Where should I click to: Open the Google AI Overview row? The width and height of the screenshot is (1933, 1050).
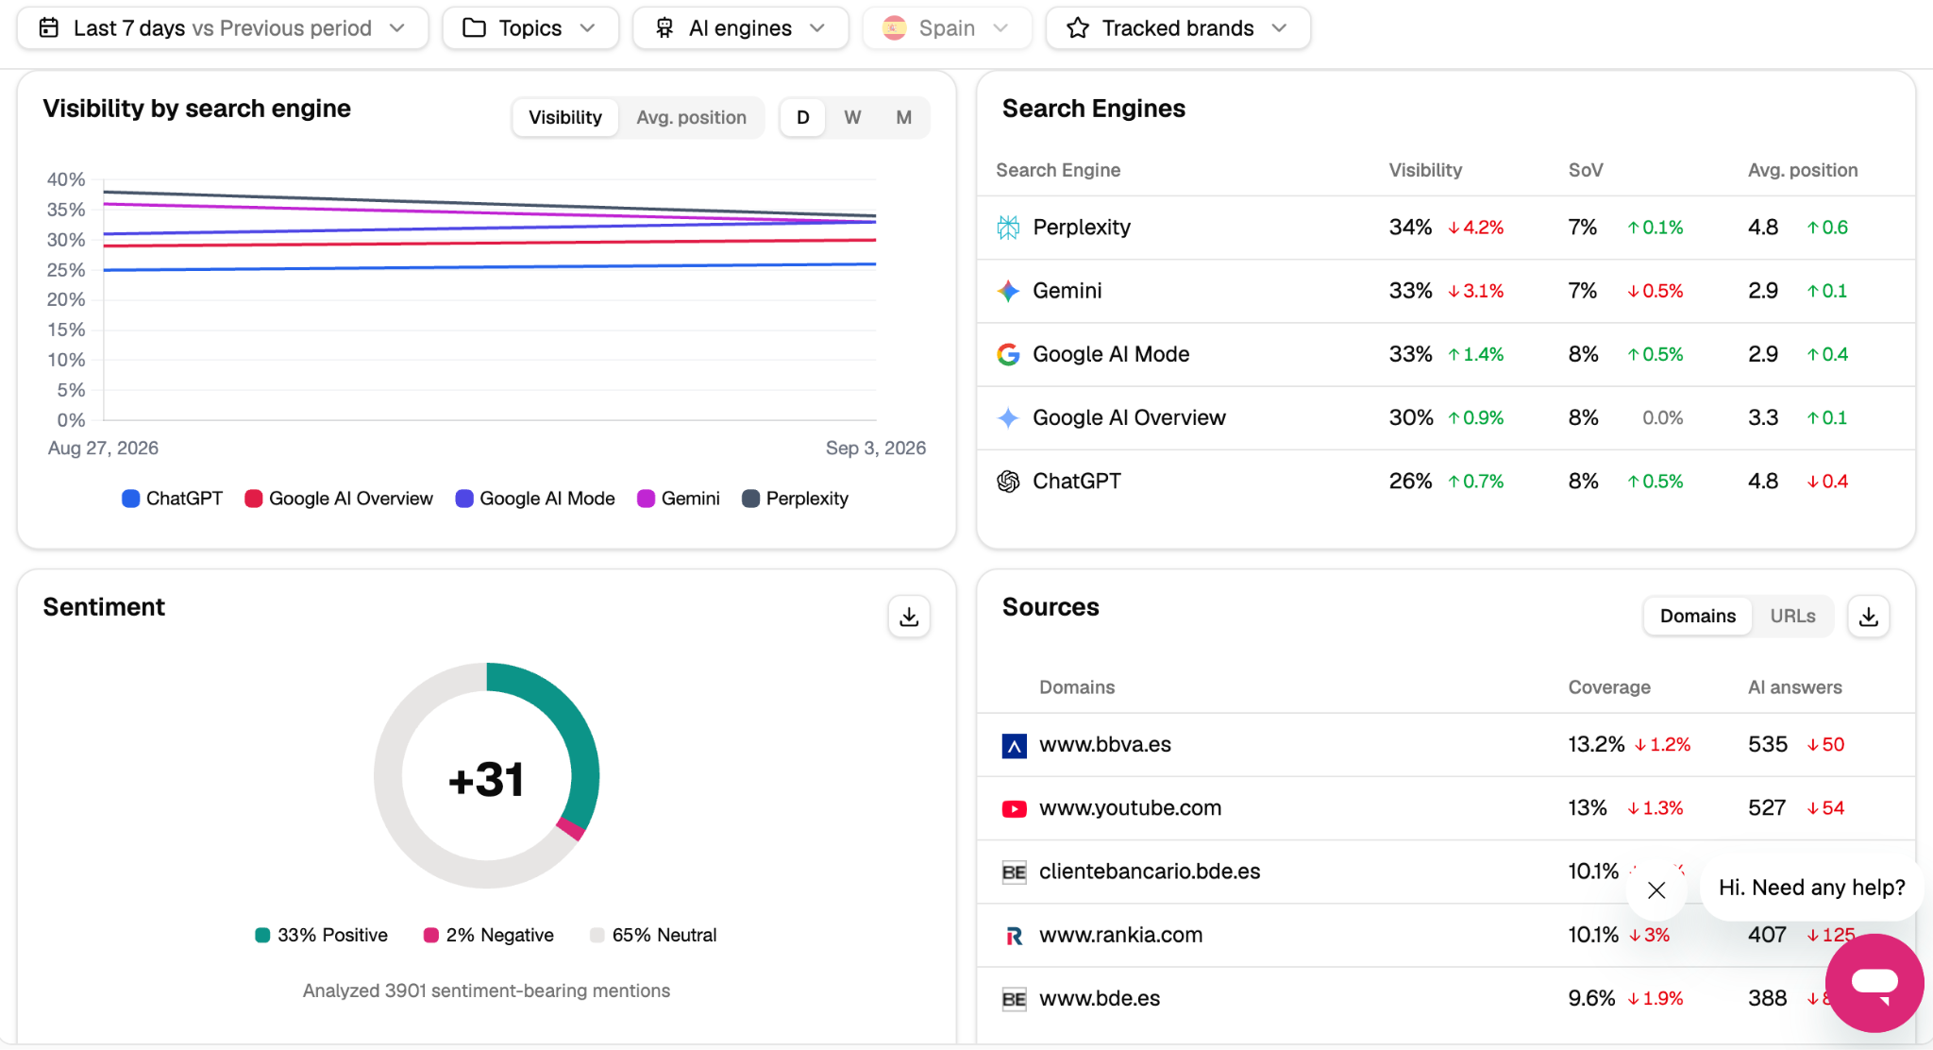point(1446,417)
